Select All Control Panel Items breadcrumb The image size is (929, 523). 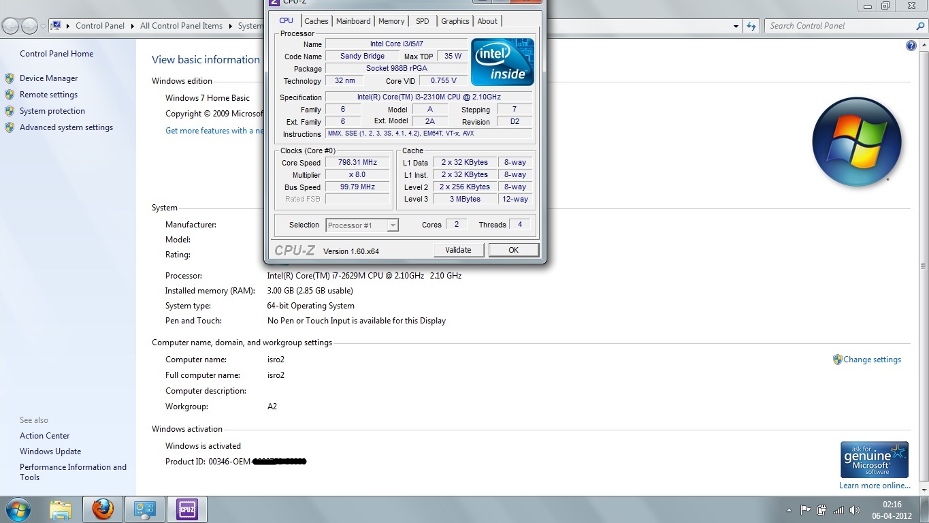coord(181,26)
